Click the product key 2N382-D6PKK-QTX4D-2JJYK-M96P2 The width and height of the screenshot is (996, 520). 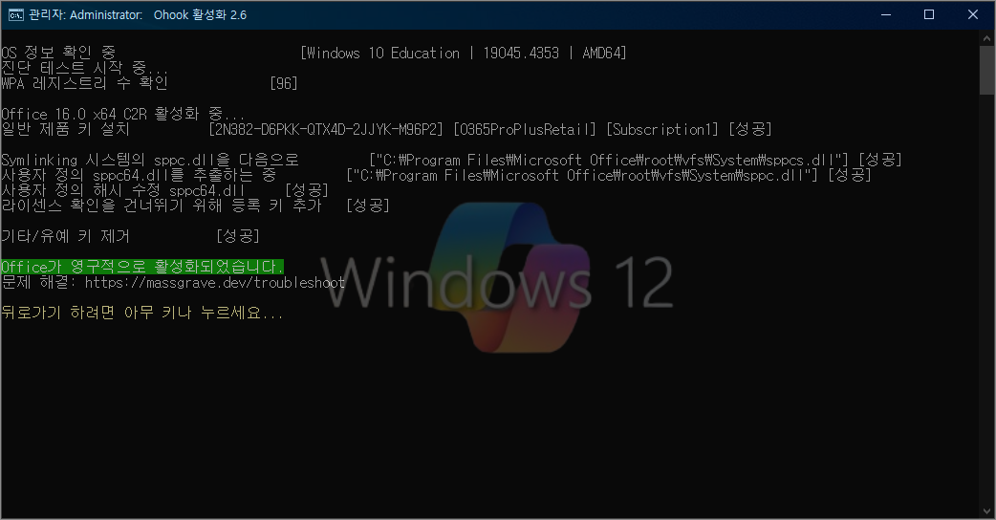coord(326,130)
